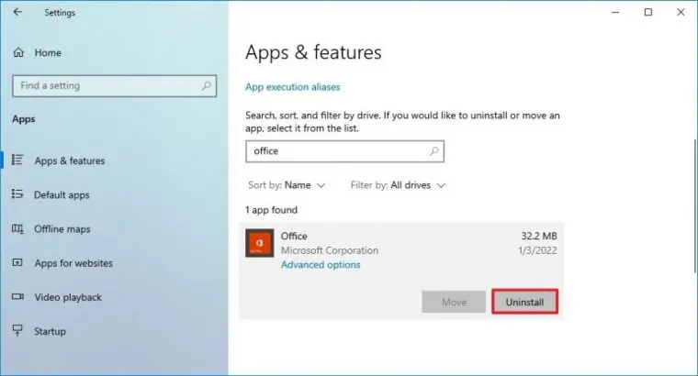
Task: Go to the Apps & features section
Action: point(69,160)
